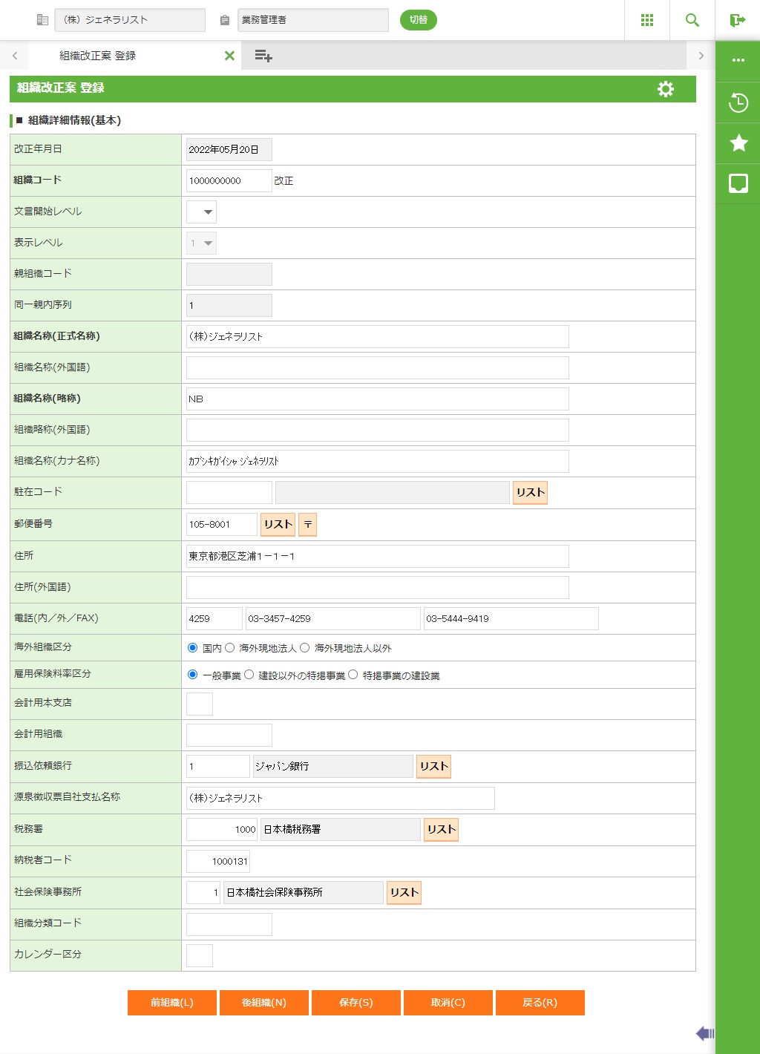Viewport: 760px width, 1054px height.
Task: Click the logout icon in header
Action: click(x=737, y=20)
